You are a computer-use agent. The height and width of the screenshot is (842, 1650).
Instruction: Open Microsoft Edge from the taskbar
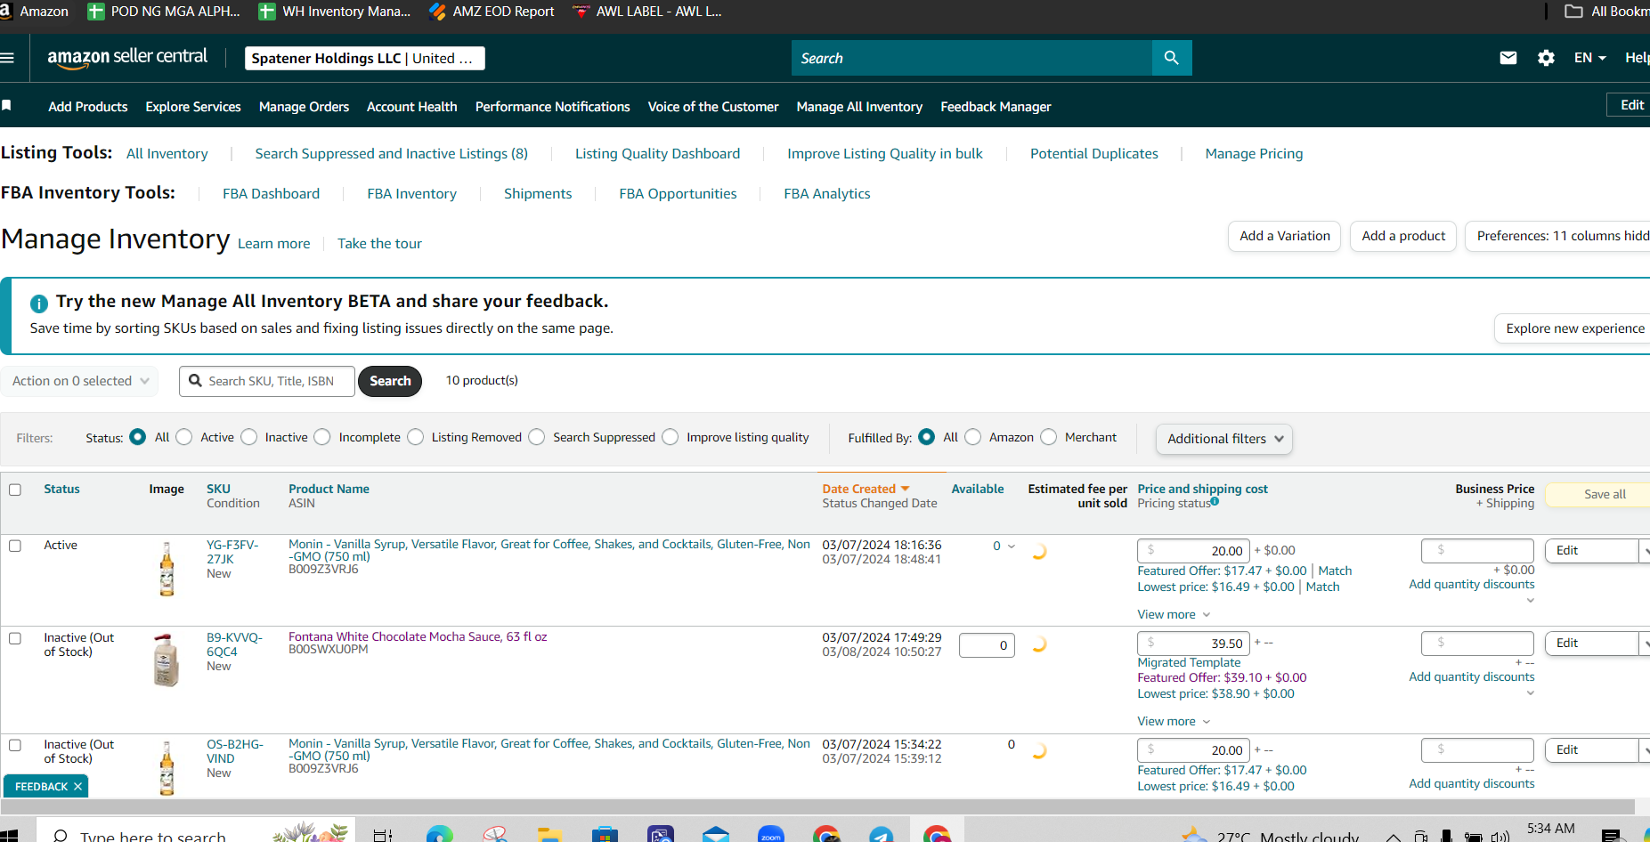(440, 835)
